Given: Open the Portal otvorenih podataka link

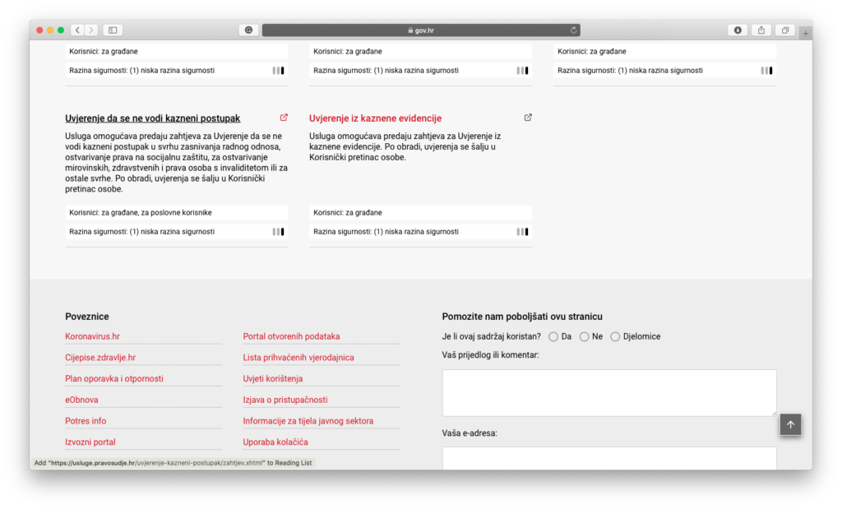Looking at the screenshot, I should 291,336.
